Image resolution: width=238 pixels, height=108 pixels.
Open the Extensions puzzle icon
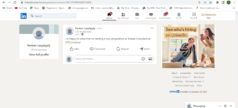(217, 2)
